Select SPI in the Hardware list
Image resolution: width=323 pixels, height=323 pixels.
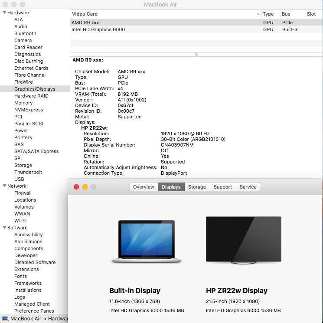tap(18, 158)
